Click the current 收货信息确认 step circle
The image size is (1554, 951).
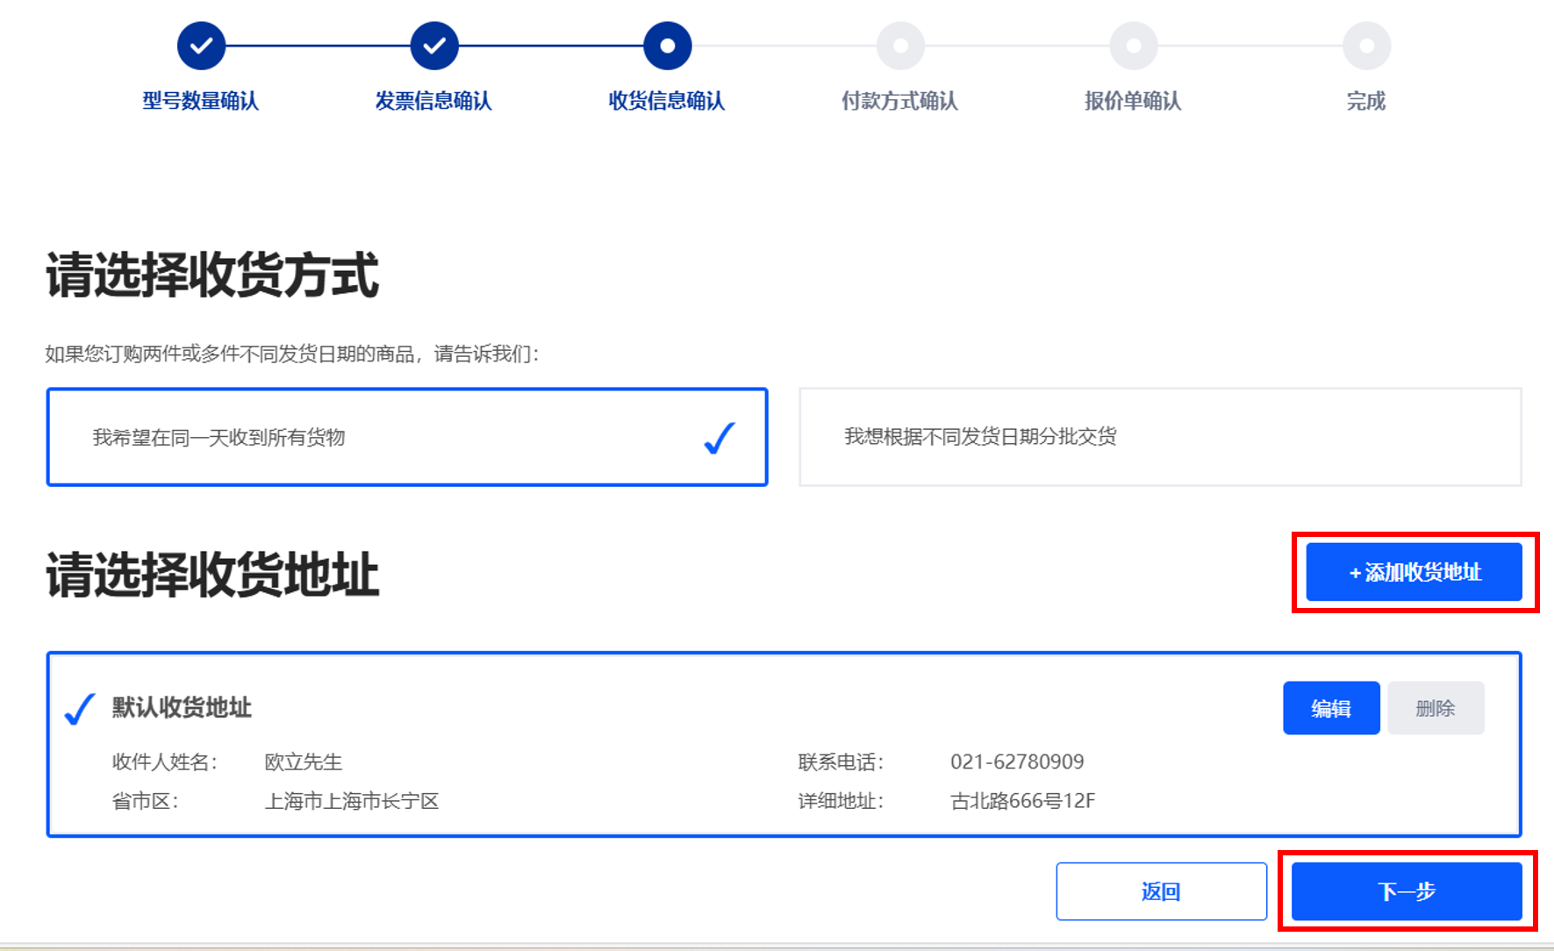(x=667, y=46)
